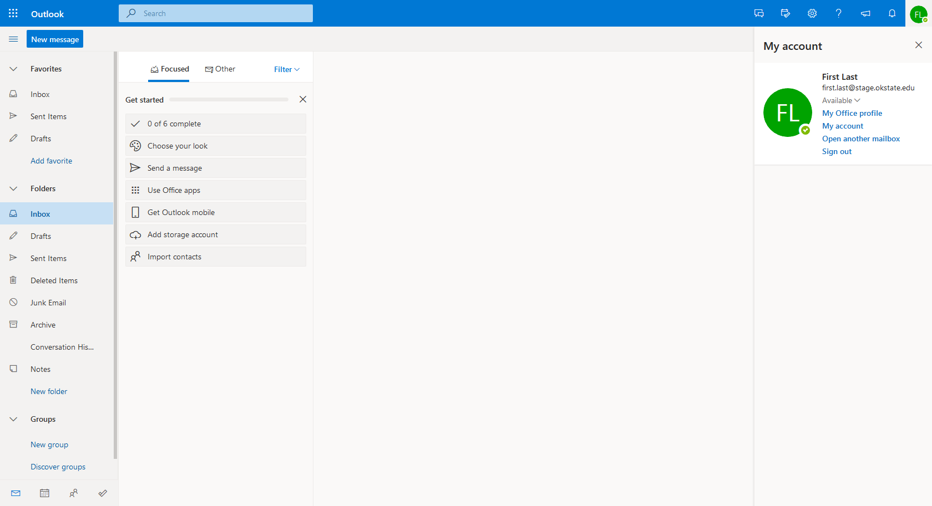Click the What's New megaphone icon
This screenshot has height=506, width=932.
[x=865, y=13]
